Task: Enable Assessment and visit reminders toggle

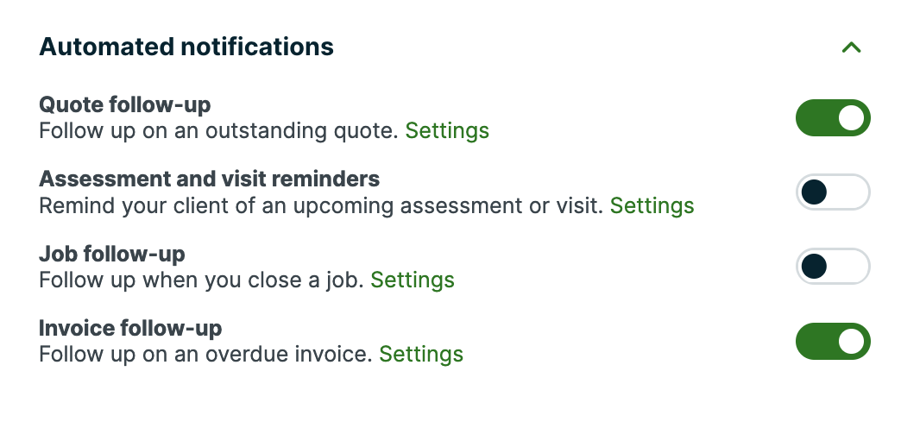Action: (832, 192)
